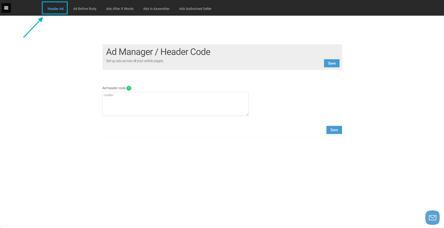Select the Ads After X Words tab
Screen dimensions: 444x228
120,9
